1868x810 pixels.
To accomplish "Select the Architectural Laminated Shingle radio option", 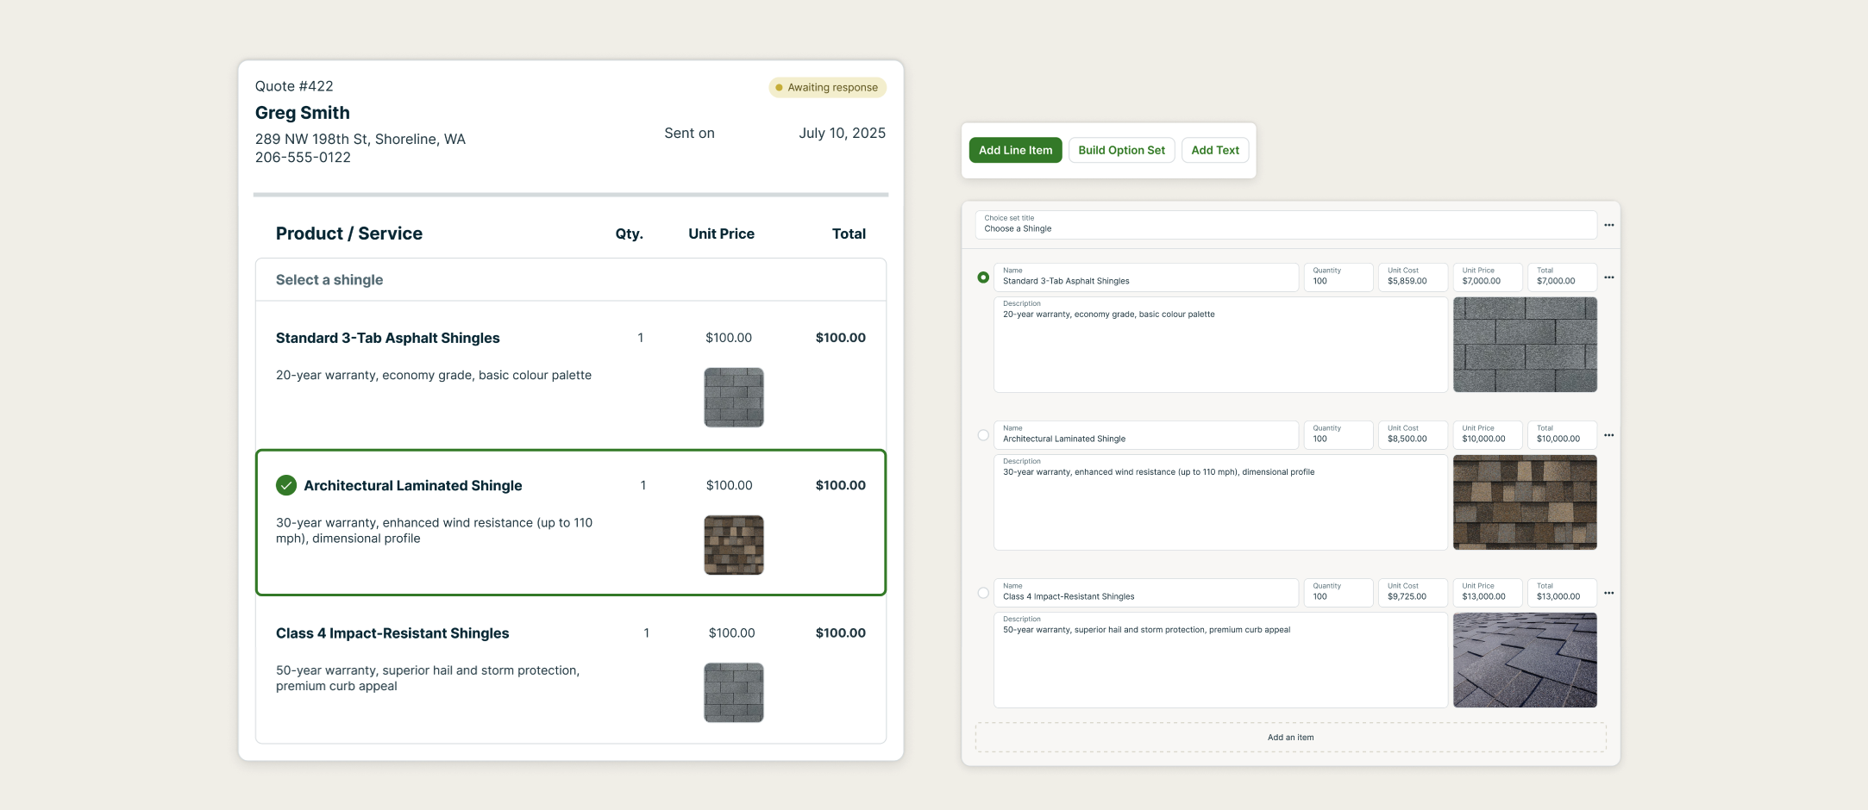I will click(983, 435).
